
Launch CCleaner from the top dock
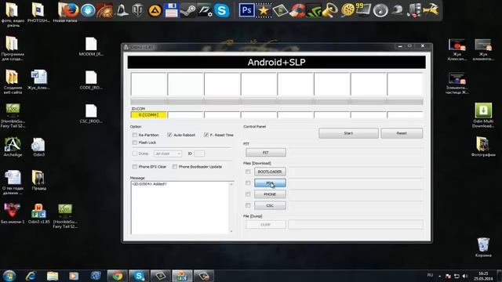[296, 10]
